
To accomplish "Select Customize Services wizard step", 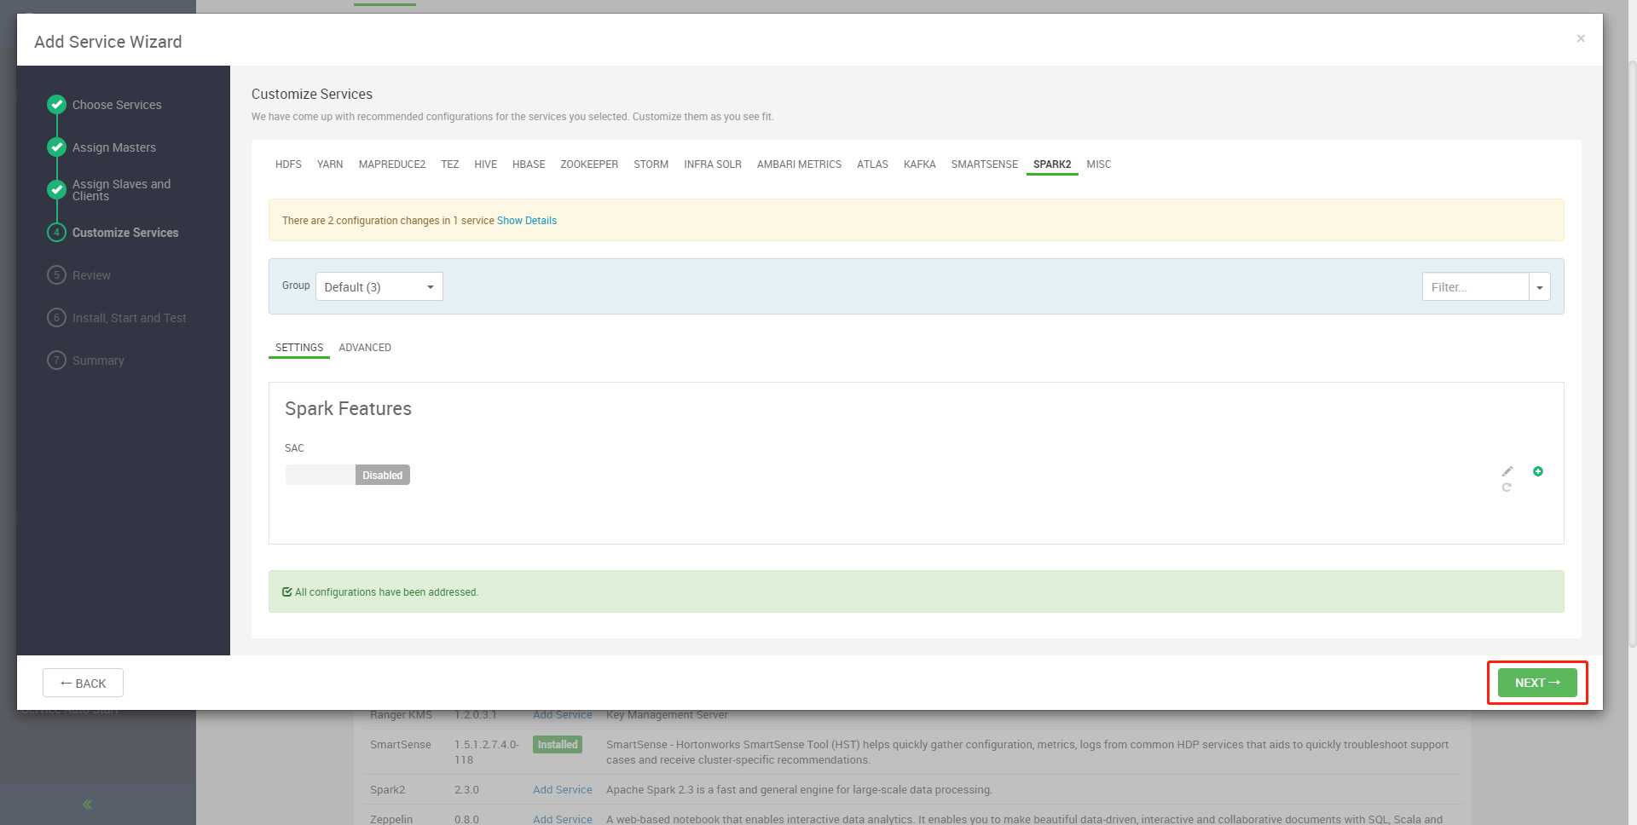I will [x=125, y=233].
